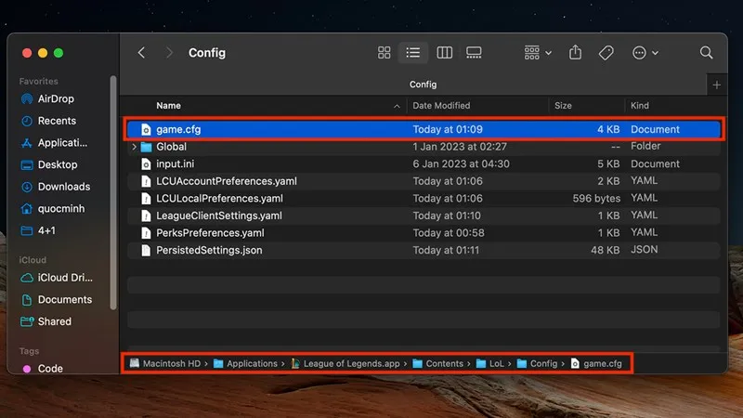Image resolution: width=743 pixels, height=418 pixels.
Task: Add new tab with plus button
Action: [x=716, y=85]
